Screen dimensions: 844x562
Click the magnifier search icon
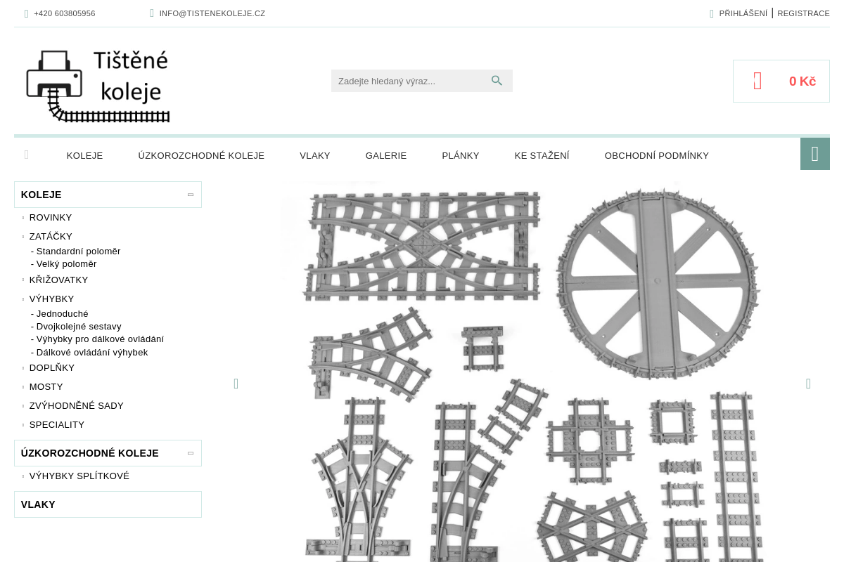[x=497, y=81]
